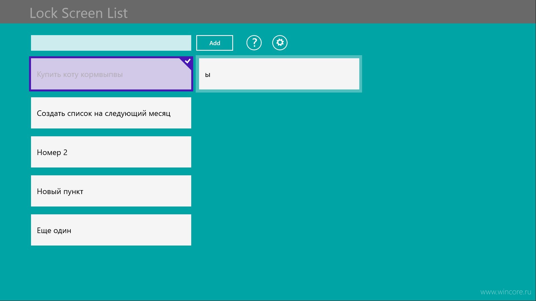Select the 'Номер 2' list item
This screenshot has width=536, height=301.
tap(111, 152)
